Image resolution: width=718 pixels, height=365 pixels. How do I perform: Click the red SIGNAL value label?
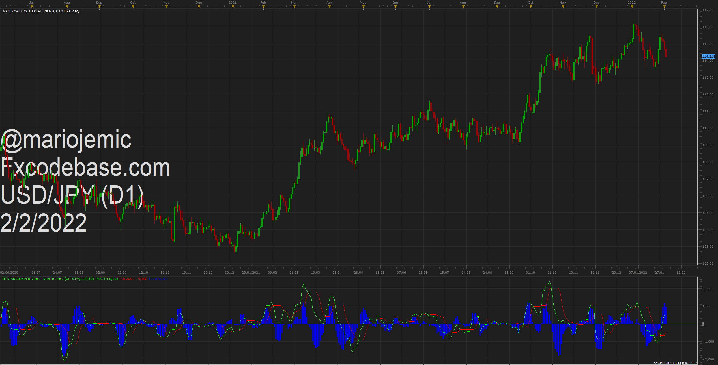pyautogui.click(x=134, y=279)
